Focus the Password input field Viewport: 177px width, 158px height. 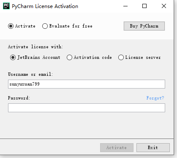(x=87, y=108)
